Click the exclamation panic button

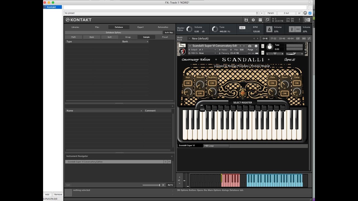[299, 20]
